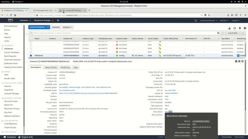Open the Support dropdown
The image size is (248, 139).
click(236, 20)
